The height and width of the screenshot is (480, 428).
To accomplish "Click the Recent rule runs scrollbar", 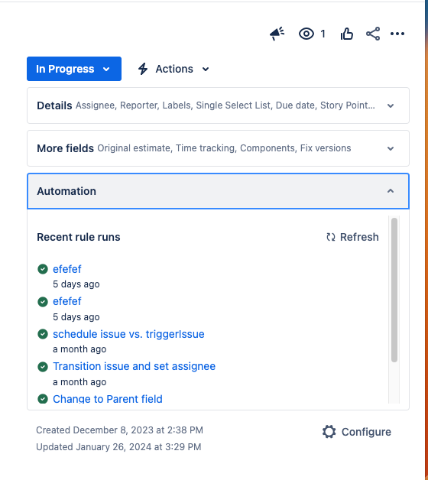I will (394, 290).
